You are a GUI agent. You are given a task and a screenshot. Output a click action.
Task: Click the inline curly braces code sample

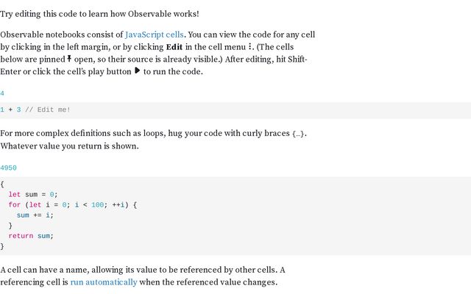(298, 134)
